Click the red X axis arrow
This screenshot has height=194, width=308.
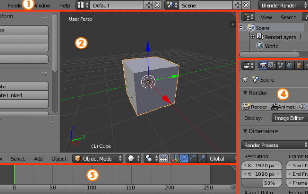coord(166,99)
